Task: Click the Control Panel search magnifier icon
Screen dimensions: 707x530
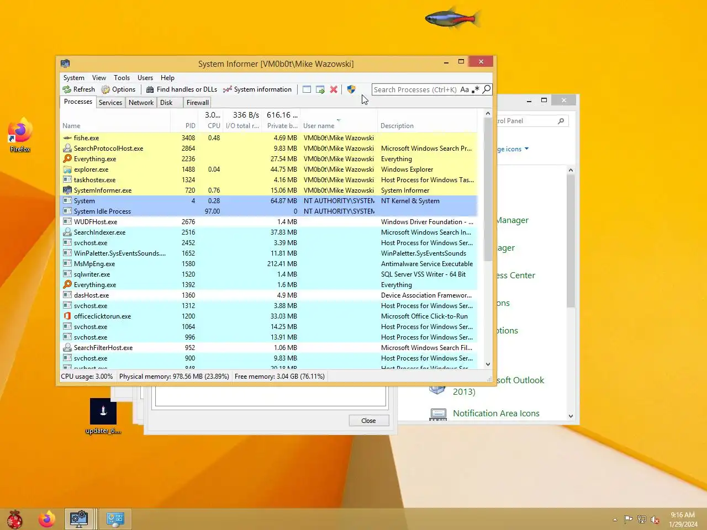Action: coord(561,121)
